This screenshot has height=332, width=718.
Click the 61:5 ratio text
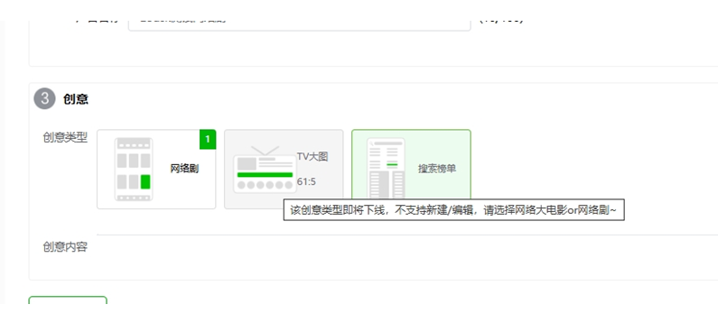[x=306, y=181]
